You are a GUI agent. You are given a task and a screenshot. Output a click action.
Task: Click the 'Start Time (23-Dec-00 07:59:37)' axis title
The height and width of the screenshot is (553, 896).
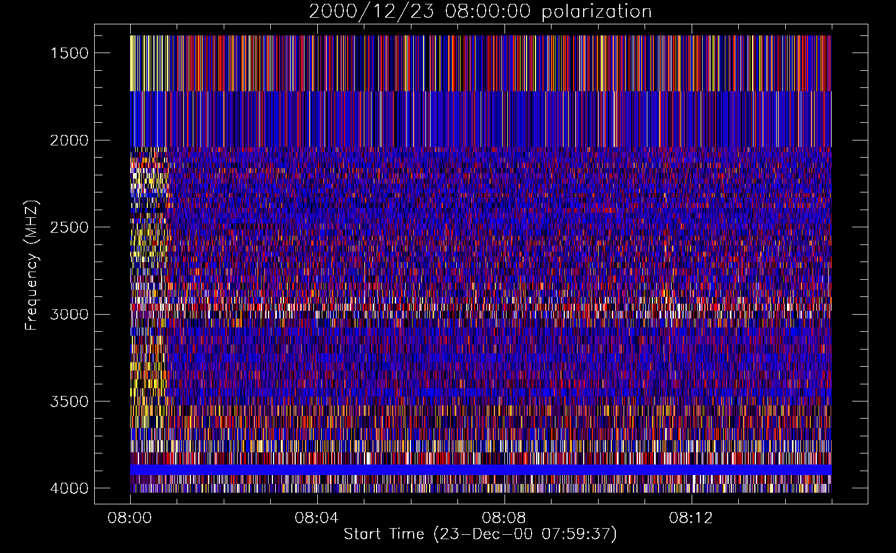pos(480,534)
